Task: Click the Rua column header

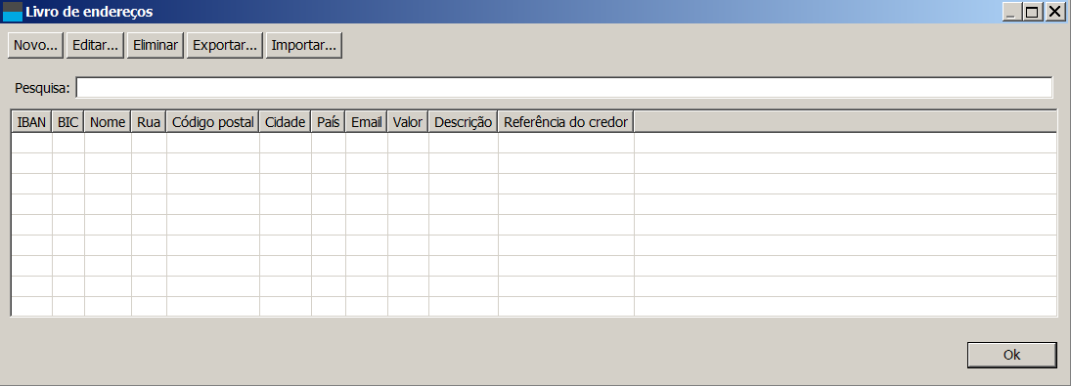Action: click(x=149, y=122)
